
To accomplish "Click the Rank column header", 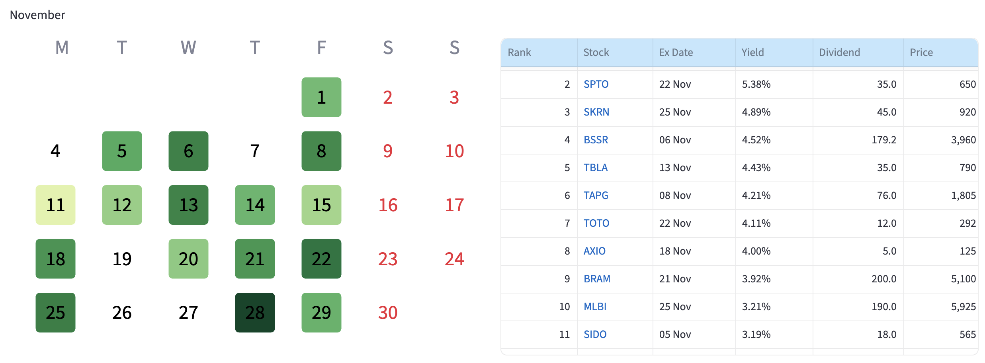I will [x=519, y=52].
